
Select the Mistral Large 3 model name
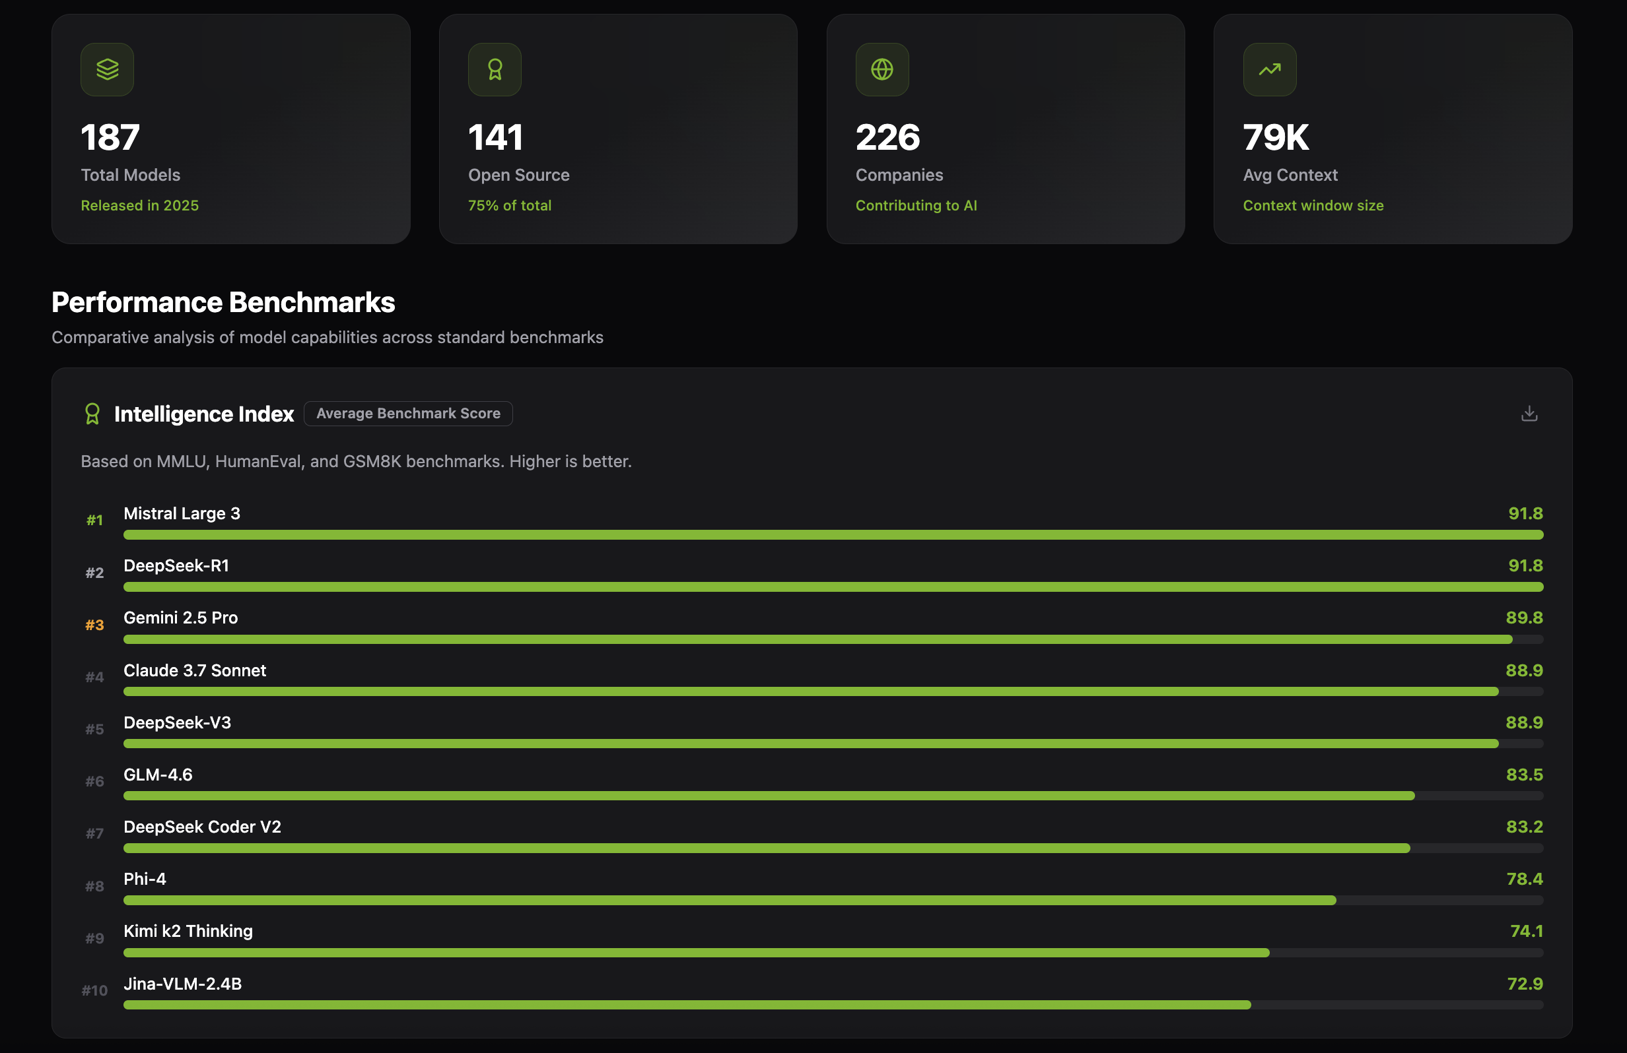pyautogui.click(x=182, y=513)
